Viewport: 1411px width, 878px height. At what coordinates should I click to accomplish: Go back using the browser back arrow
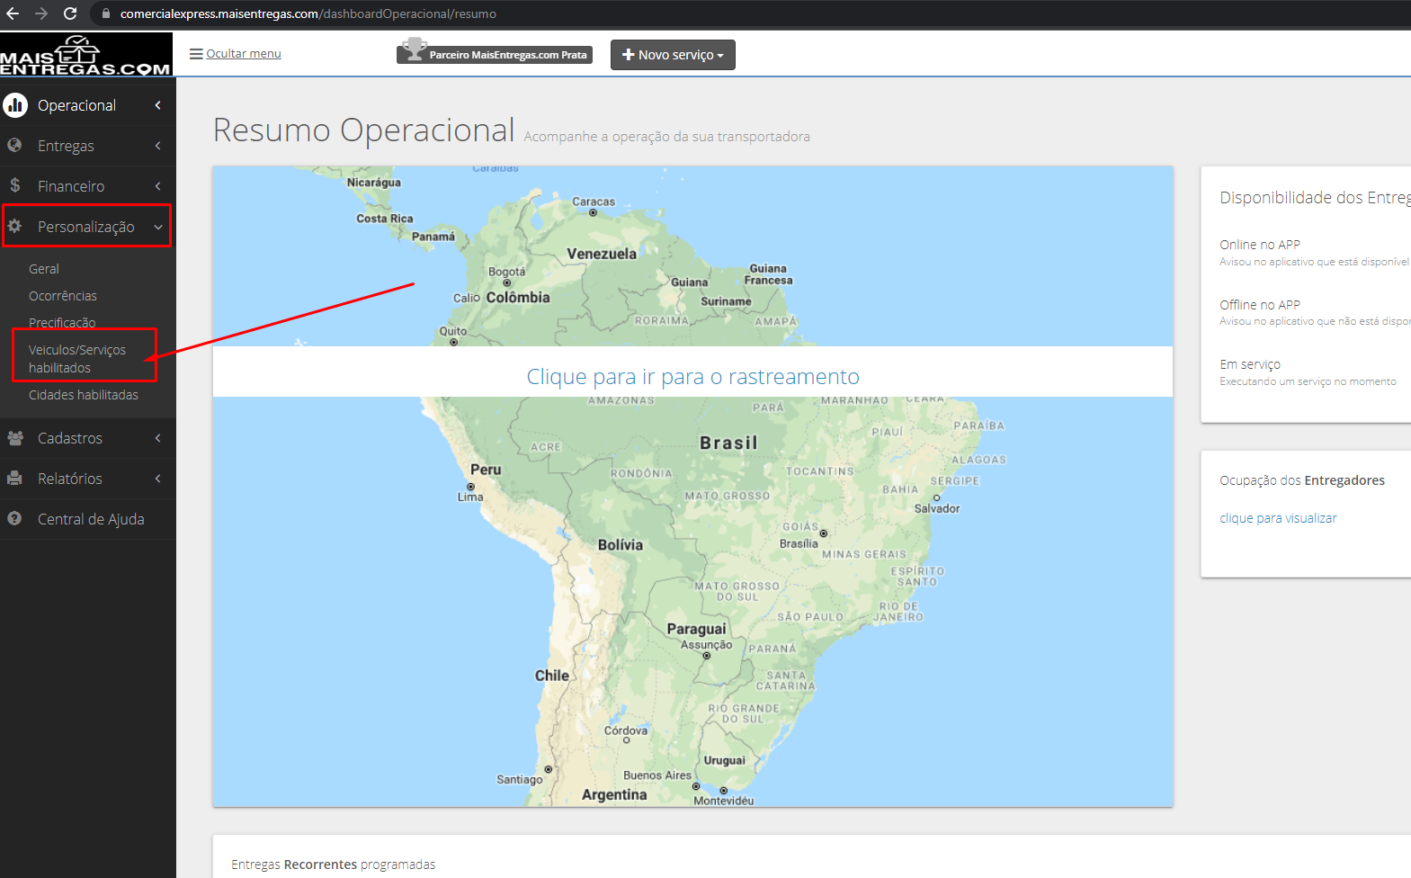pyautogui.click(x=13, y=13)
